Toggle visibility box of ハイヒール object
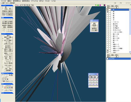Screen dimensions: 131x102 click(x=107, y=22)
